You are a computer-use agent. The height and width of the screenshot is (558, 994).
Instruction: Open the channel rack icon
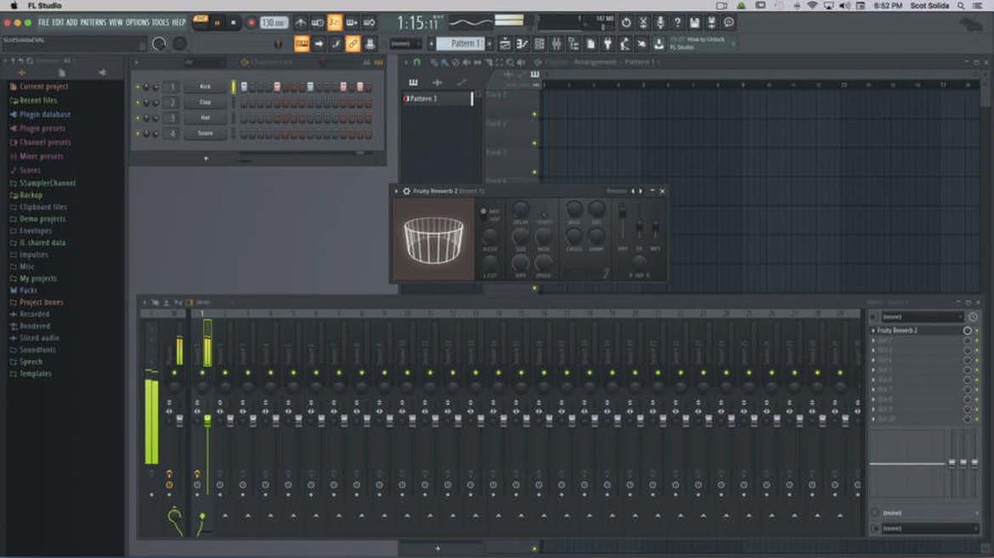click(x=539, y=44)
